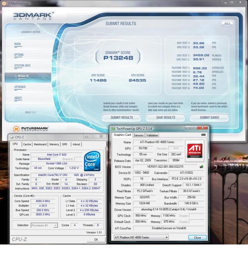
Task: Click the CPU-Z title bar icon
Action: 12,137
